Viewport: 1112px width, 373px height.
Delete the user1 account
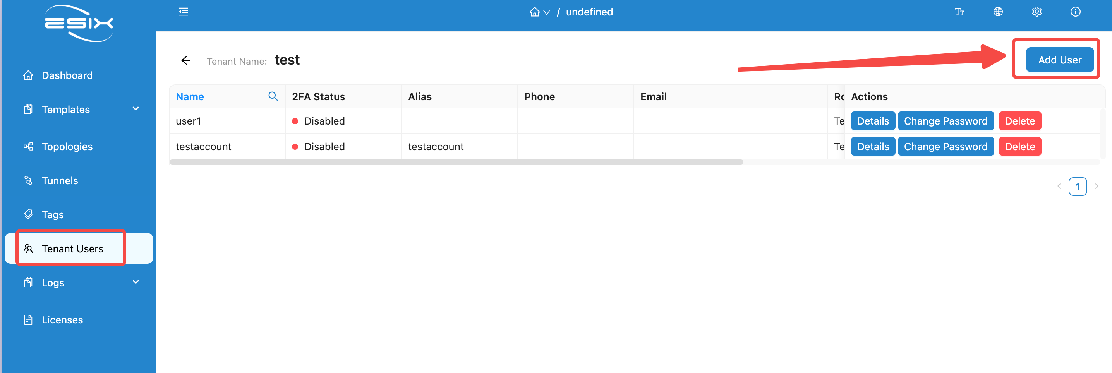coord(1019,121)
